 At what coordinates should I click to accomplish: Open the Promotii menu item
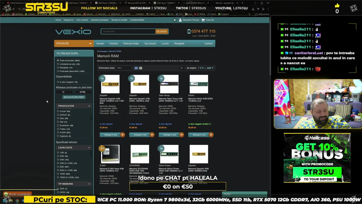[113, 43]
